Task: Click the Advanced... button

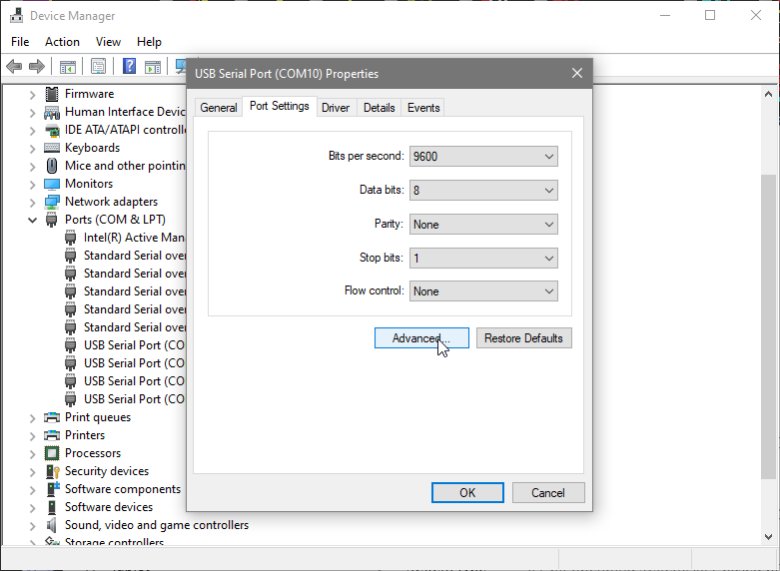Action: pos(421,338)
